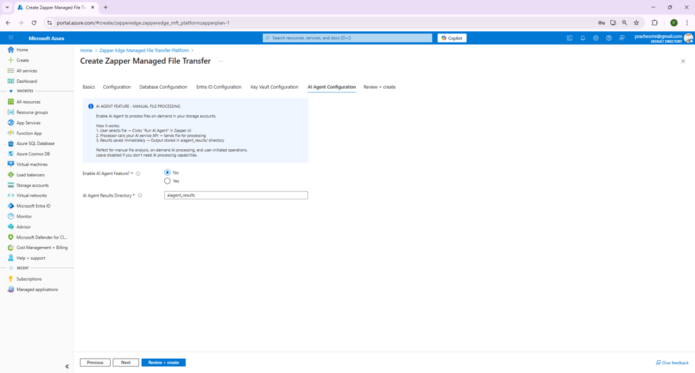
Task: Switch to the Entra ID Configuration tab
Action: click(219, 87)
